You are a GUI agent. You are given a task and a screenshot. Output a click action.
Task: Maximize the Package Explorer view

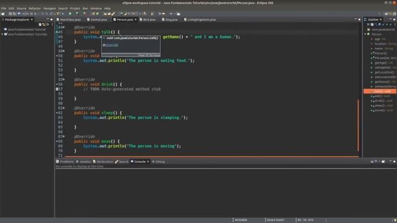click(51, 19)
